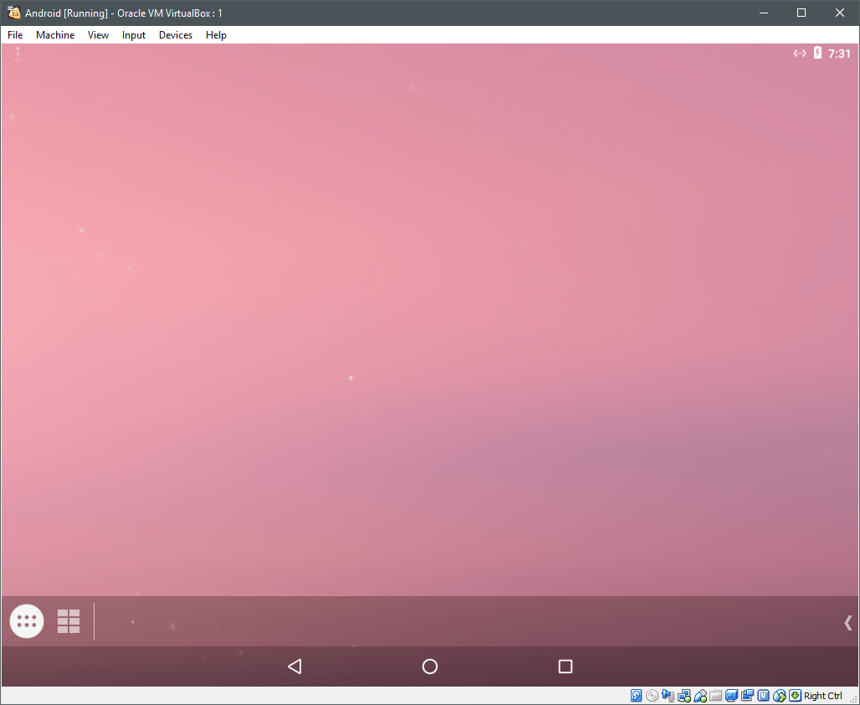The height and width of the screenshot is (705, 860).
Task: Click the battery indicator in Android status bar
Action: (x=817, y=53)
